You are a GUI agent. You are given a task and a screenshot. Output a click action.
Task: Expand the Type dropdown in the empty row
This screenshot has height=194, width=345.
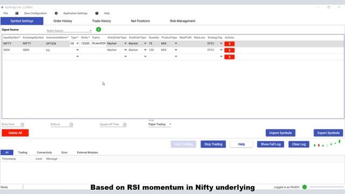[x=77, y=57]
